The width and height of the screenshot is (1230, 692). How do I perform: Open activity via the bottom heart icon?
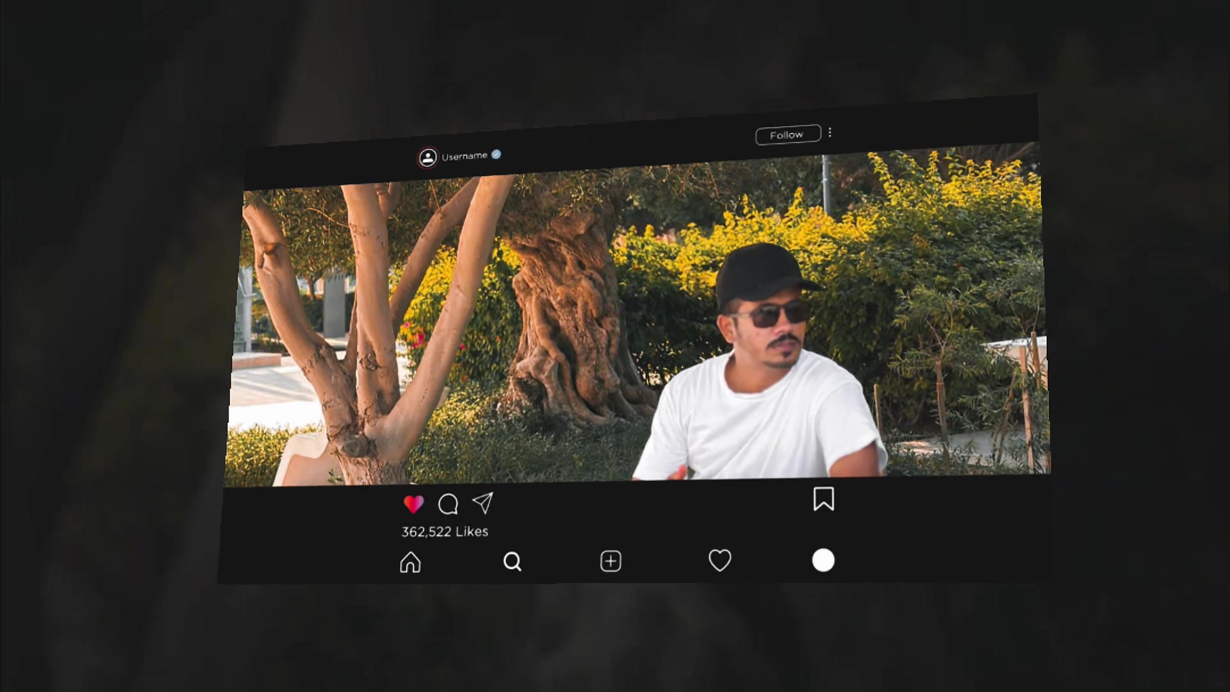click(x=720, y=561)
